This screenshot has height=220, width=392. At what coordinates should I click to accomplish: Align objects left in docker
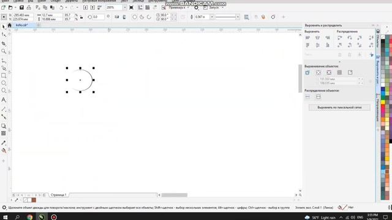pyautogui.click(x=307, y=38)
